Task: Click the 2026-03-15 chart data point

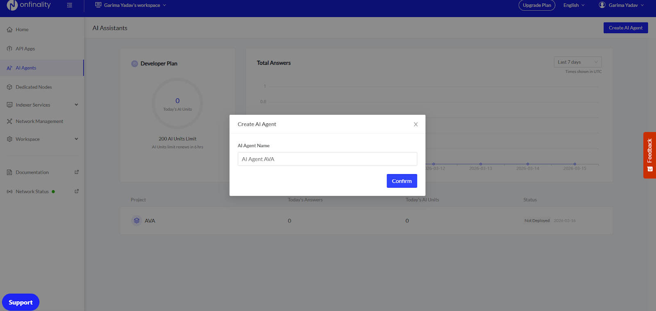Action: coord(575,164)
